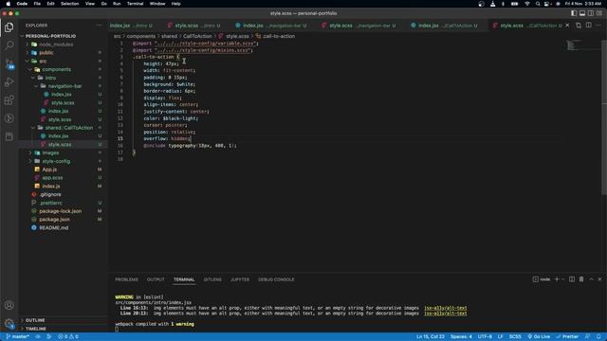Click jsx-a11y/alt-text link on Line 16

(445, 308)
